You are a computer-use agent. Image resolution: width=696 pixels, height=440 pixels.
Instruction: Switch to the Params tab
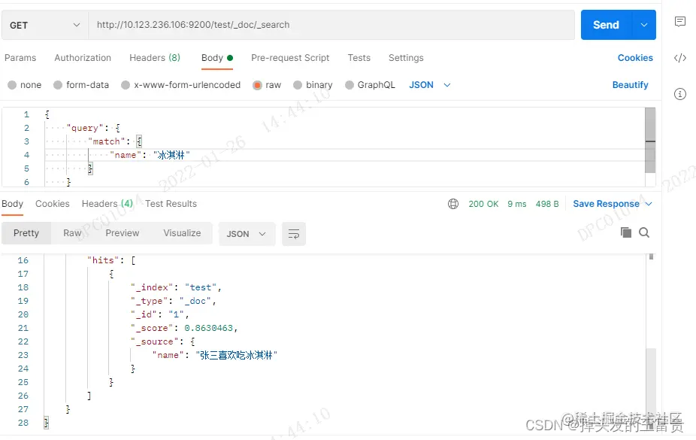click(x=20, y=58)
